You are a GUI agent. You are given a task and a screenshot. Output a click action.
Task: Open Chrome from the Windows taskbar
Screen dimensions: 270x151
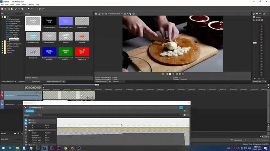pos(65,148)
